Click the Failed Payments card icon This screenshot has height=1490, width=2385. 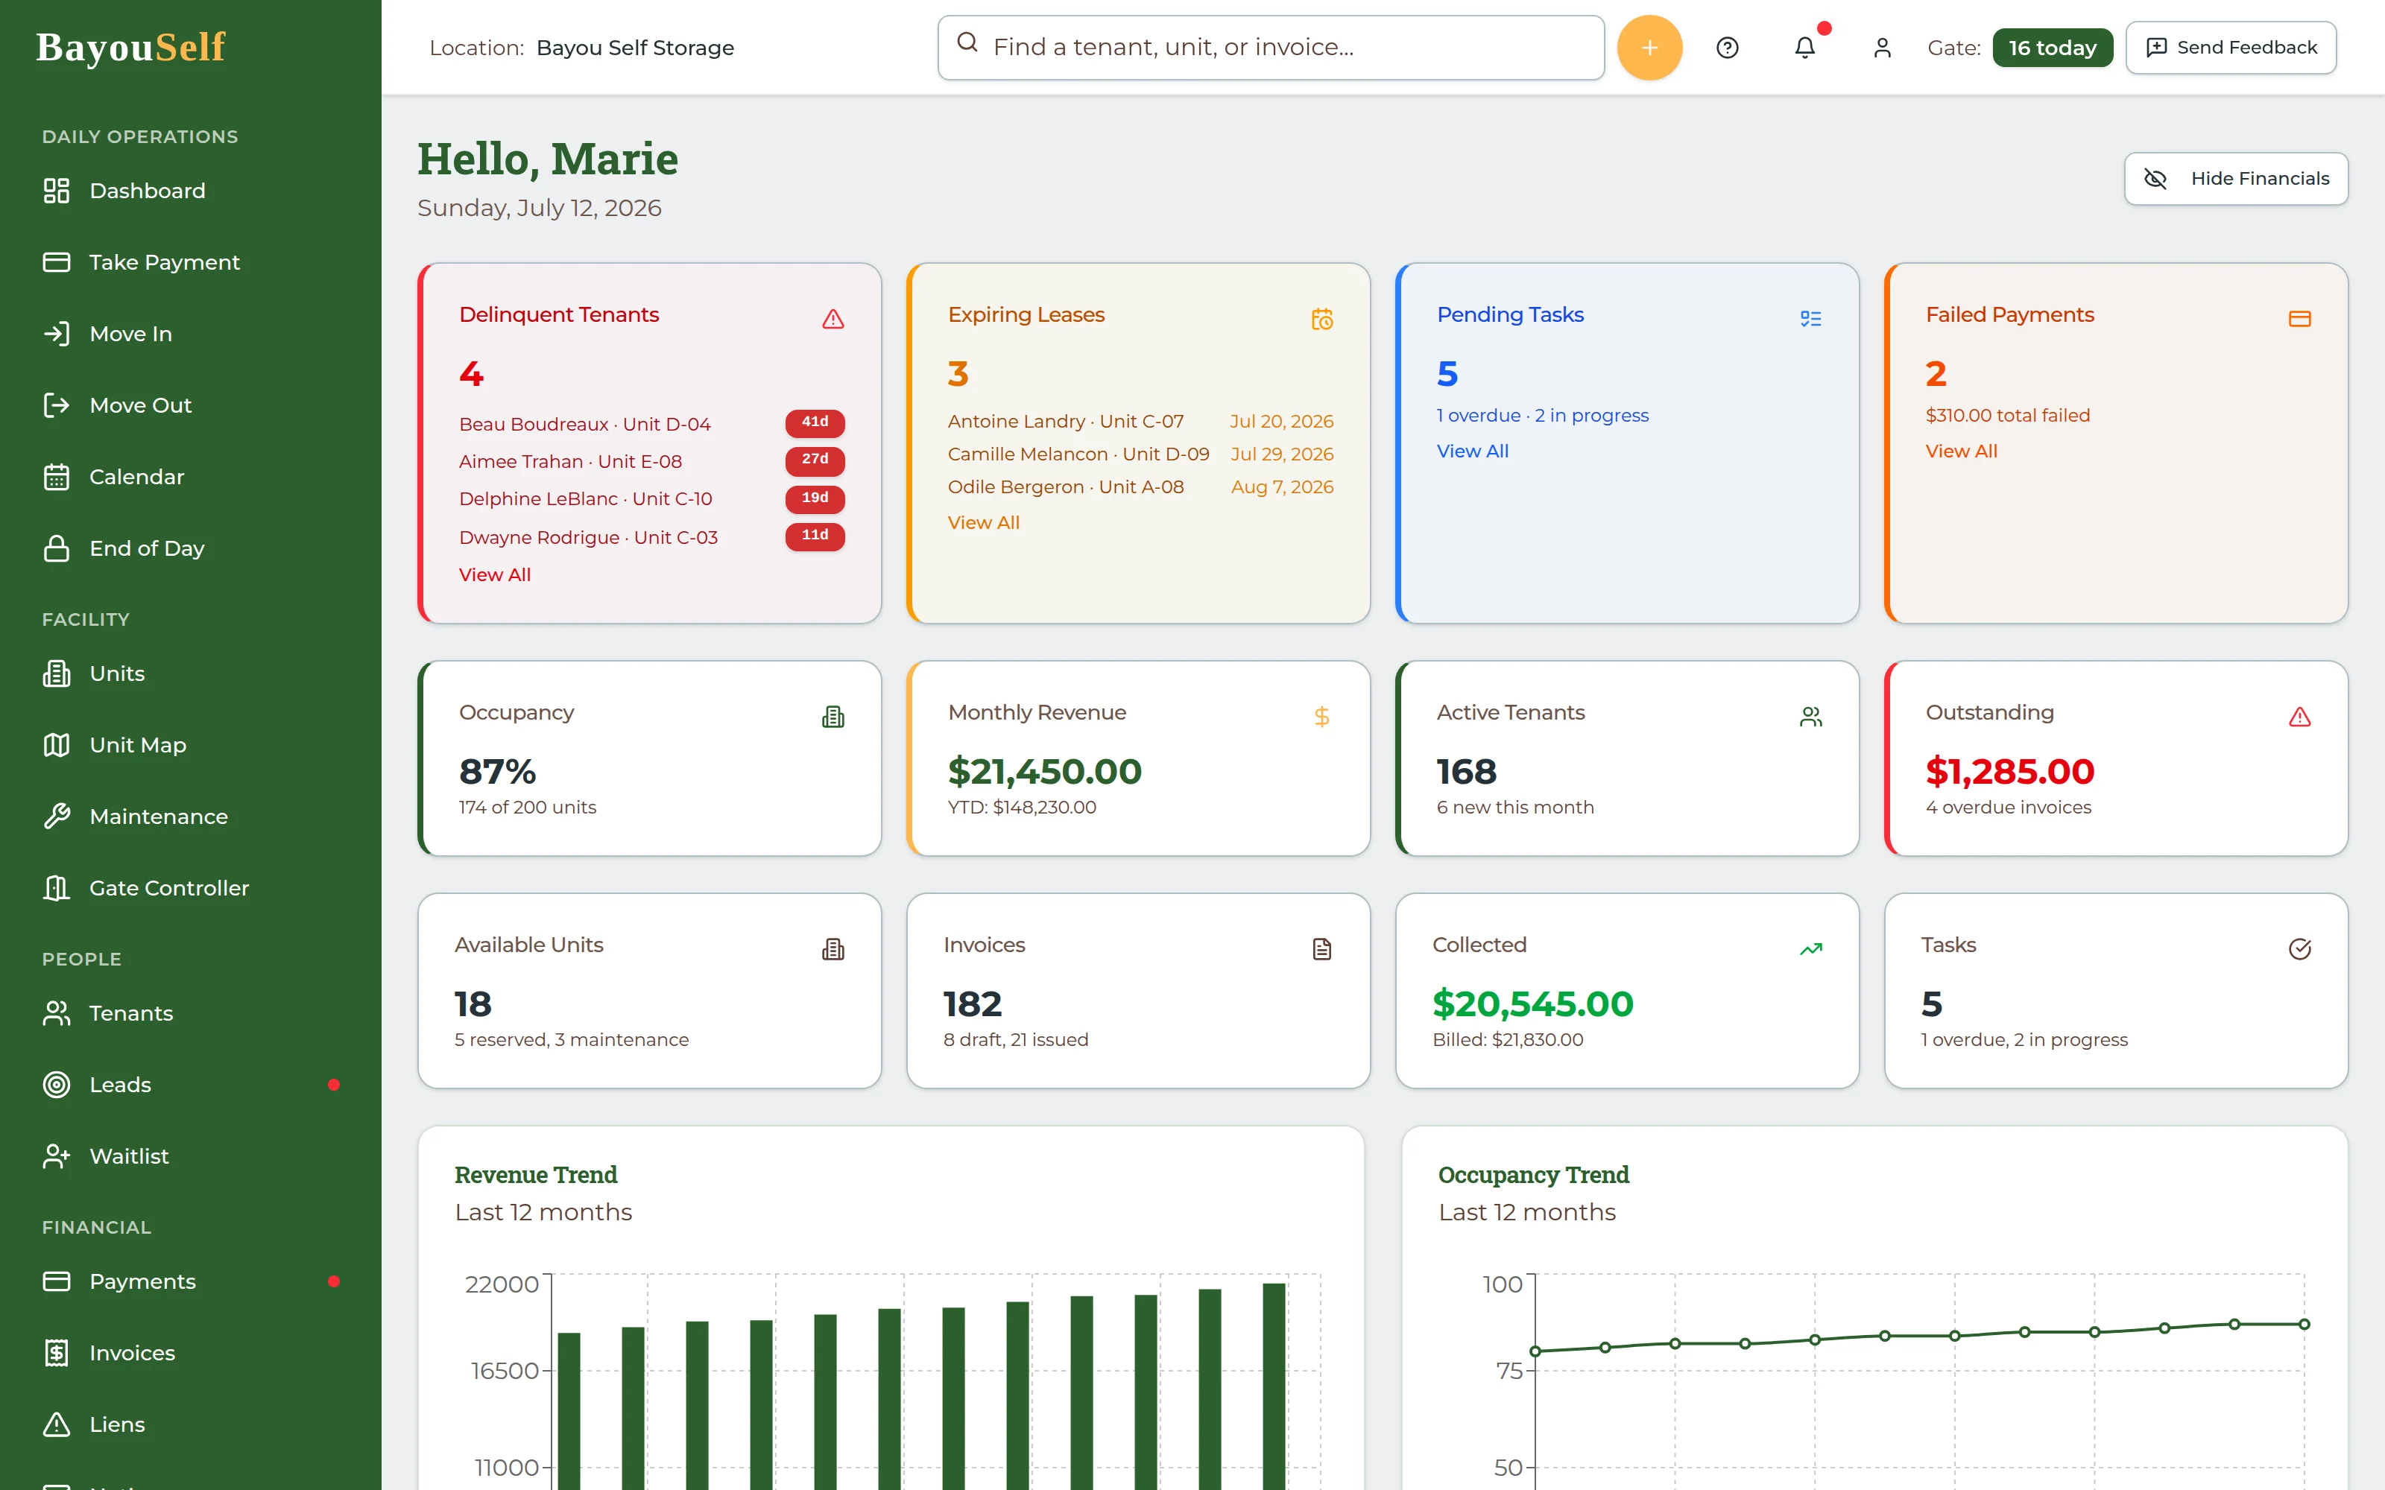point(2299,318)
